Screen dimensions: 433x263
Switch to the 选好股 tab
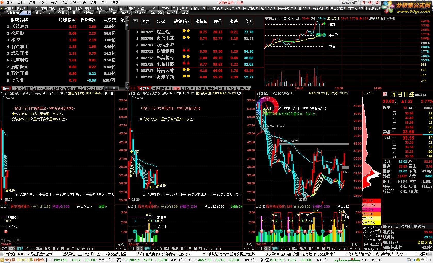pos(140,13)
